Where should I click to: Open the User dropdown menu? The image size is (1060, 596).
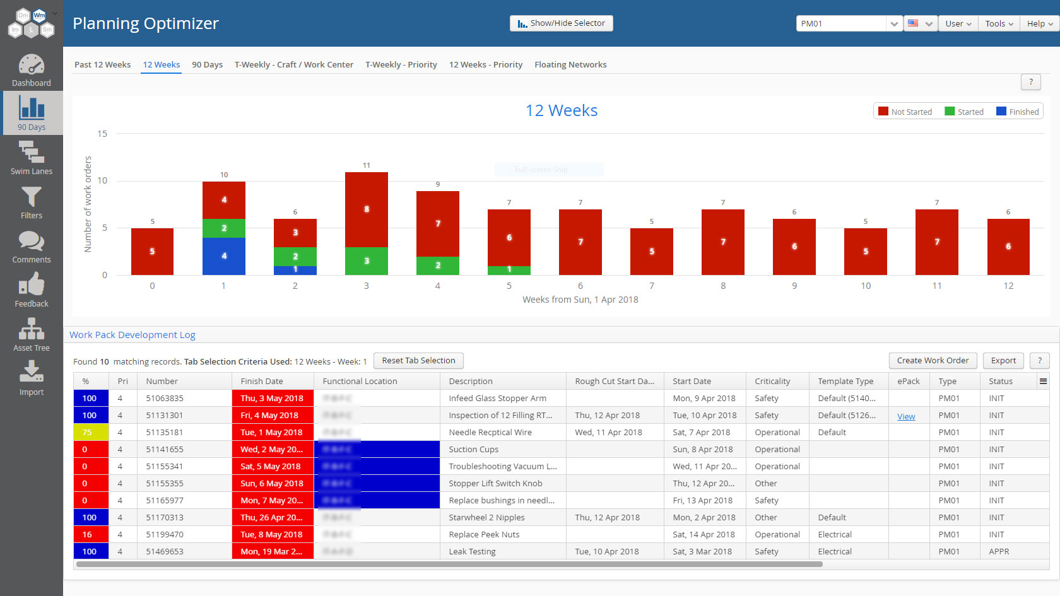pos(958,23)
